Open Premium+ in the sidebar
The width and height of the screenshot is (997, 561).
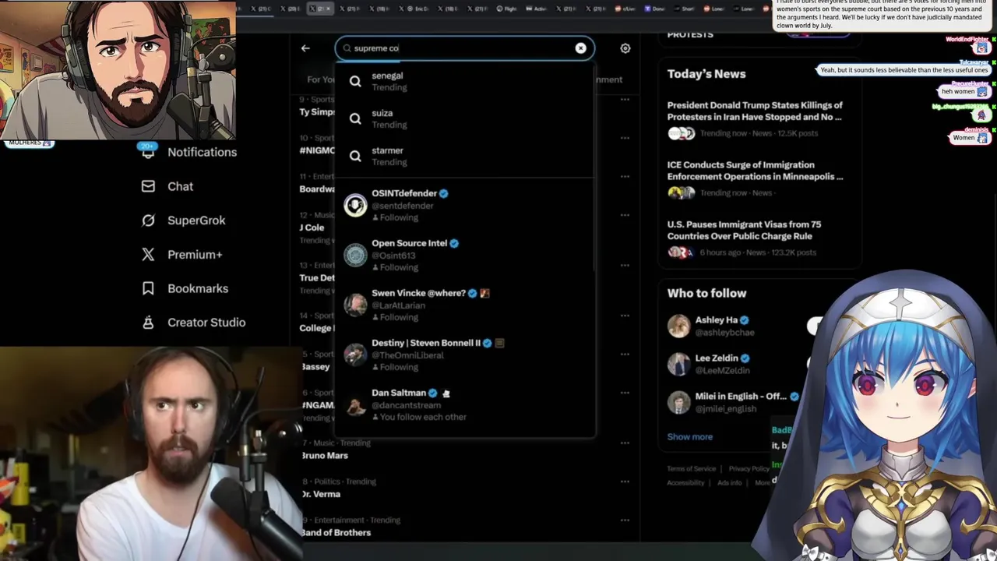pos(181,254)
